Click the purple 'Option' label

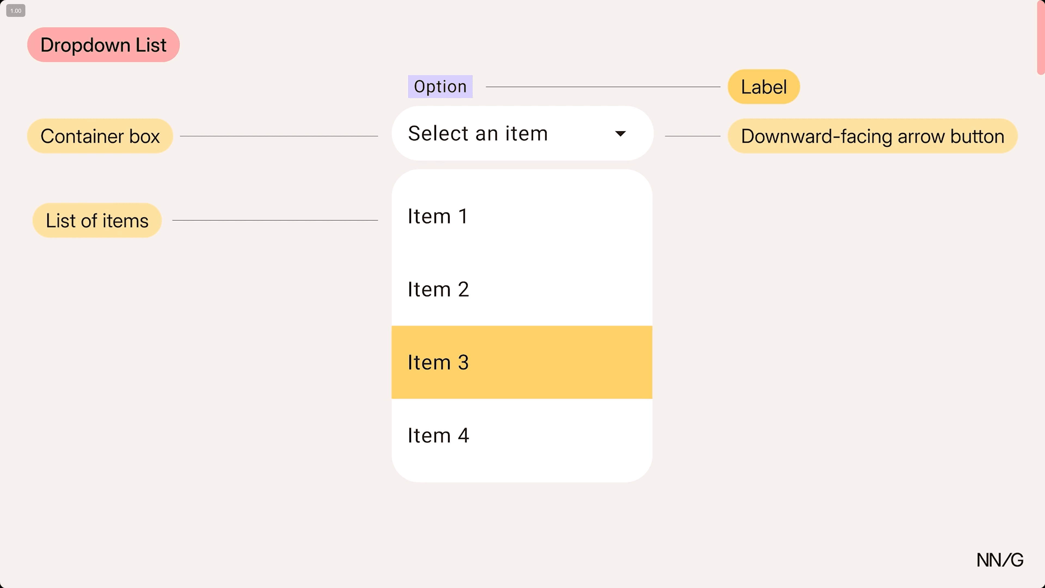(440, 86)
